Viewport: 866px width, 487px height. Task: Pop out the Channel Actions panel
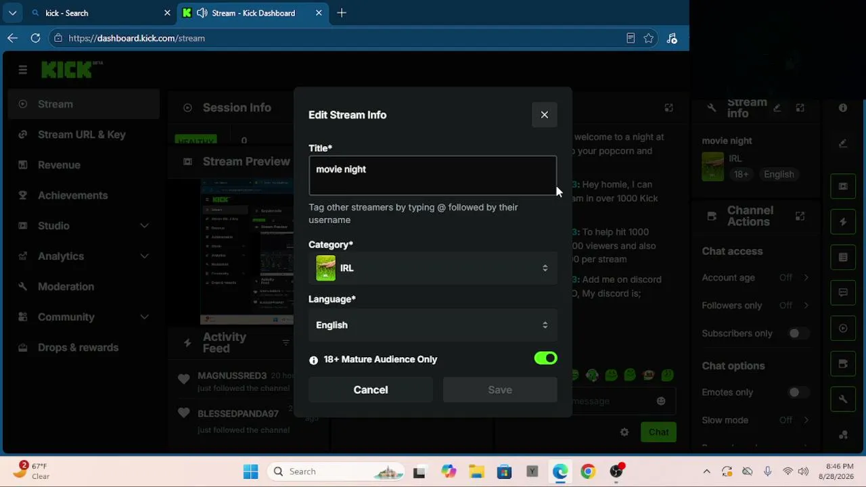click(800, 216)
